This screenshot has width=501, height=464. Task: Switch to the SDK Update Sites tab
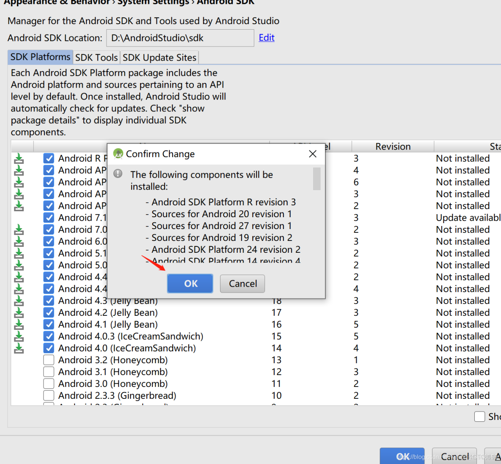(x=160, y=57)
